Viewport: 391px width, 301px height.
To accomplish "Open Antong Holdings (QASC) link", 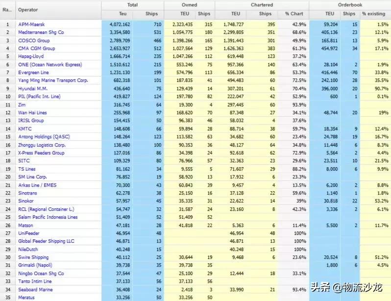I will 44,137.
